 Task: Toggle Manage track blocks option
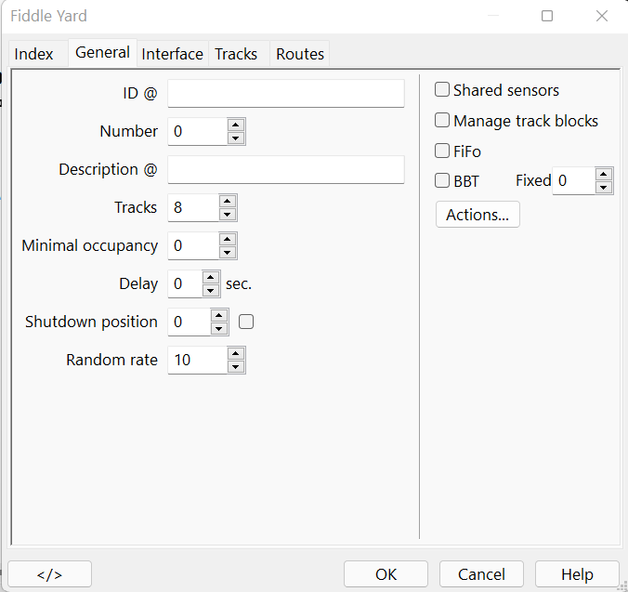pyautogui.click(x=443, y=121)
